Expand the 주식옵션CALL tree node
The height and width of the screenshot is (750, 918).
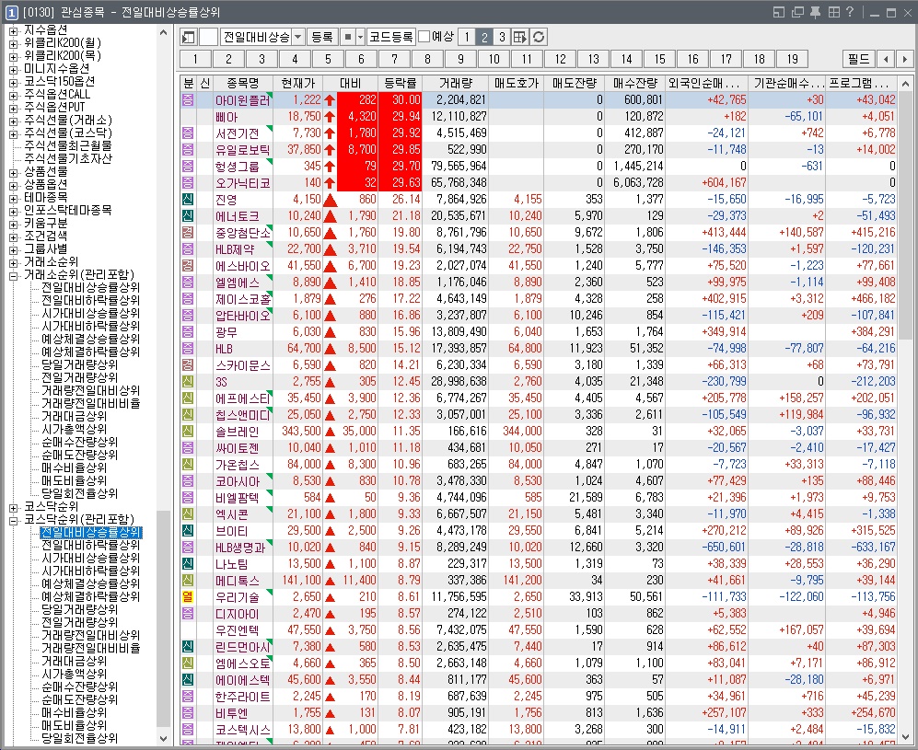(13, 95)
